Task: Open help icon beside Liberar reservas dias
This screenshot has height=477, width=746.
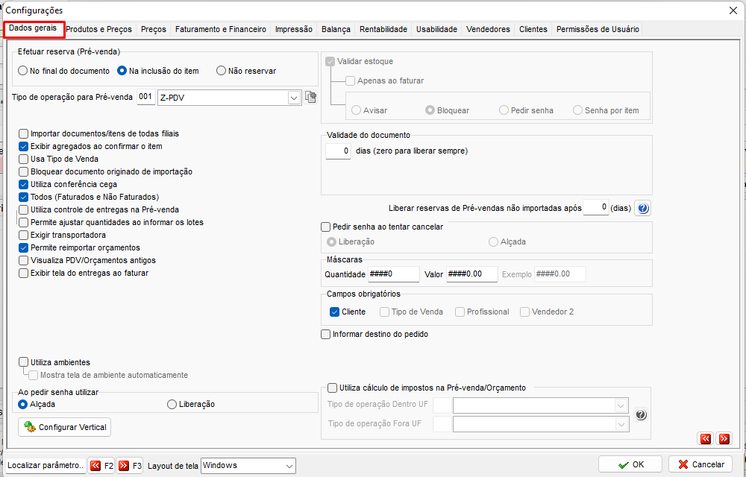Action: pos(643,208)
